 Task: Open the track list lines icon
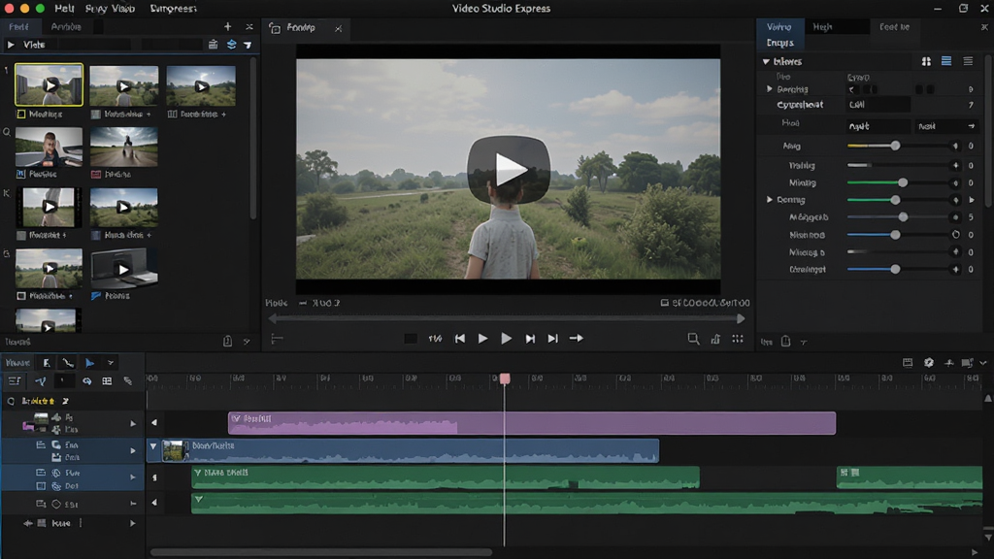15,380
